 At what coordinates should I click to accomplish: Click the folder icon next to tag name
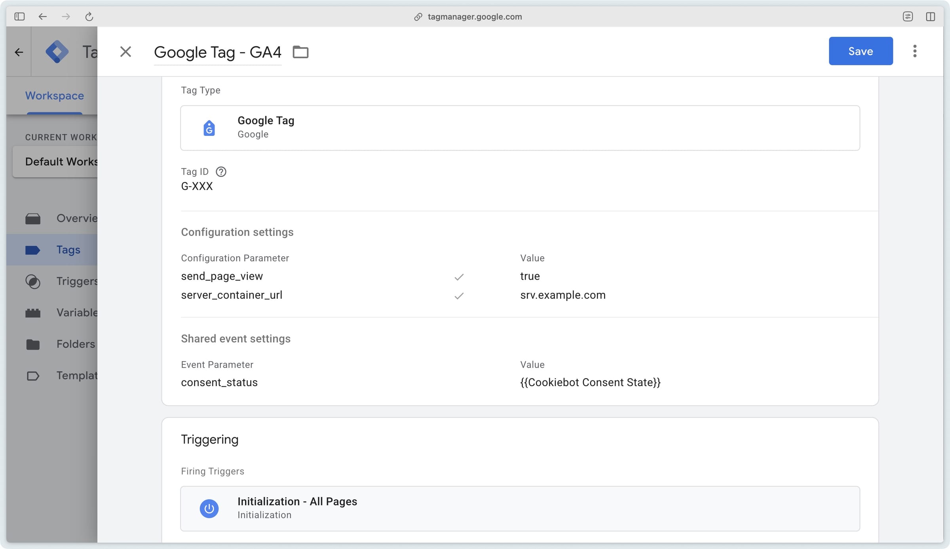(300, 52)
